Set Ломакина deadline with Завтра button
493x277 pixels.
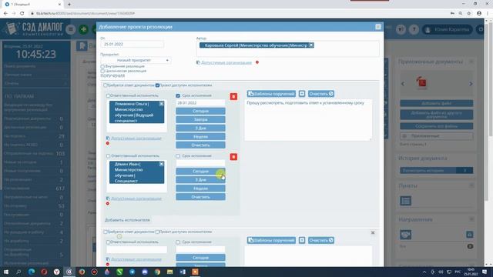[x=200, y=120]
